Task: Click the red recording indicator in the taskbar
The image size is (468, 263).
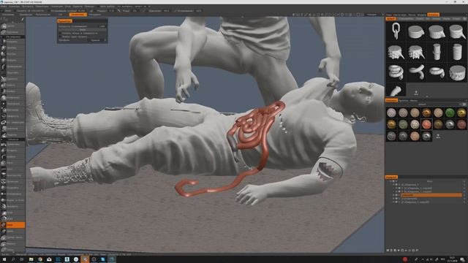Action: pyautogui.click(x=405, y=259)
